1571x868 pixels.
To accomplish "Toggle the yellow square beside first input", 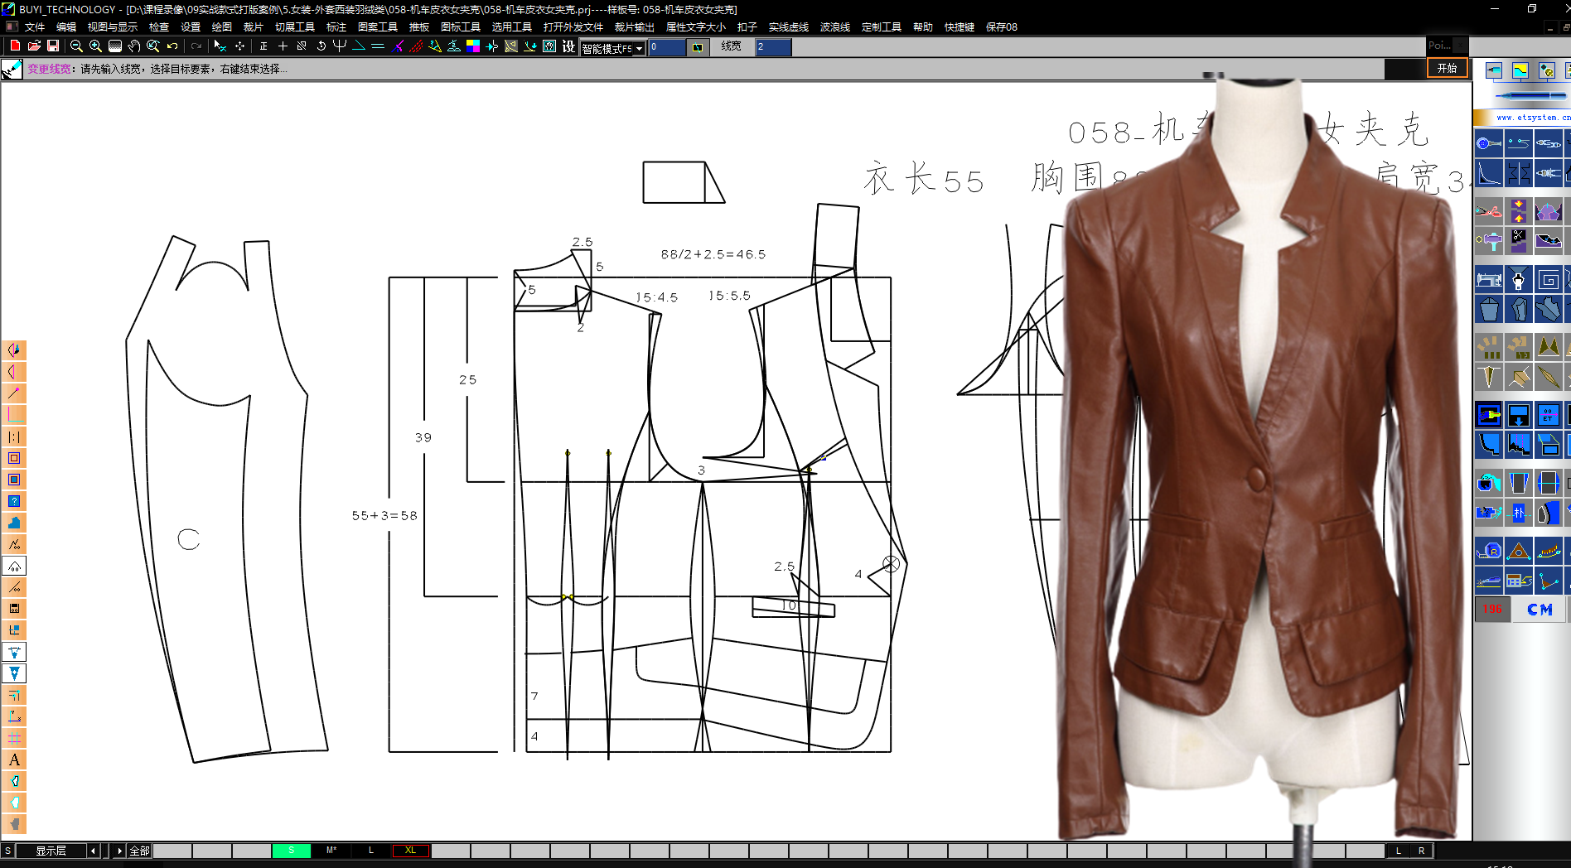I will tap(698, 48).
